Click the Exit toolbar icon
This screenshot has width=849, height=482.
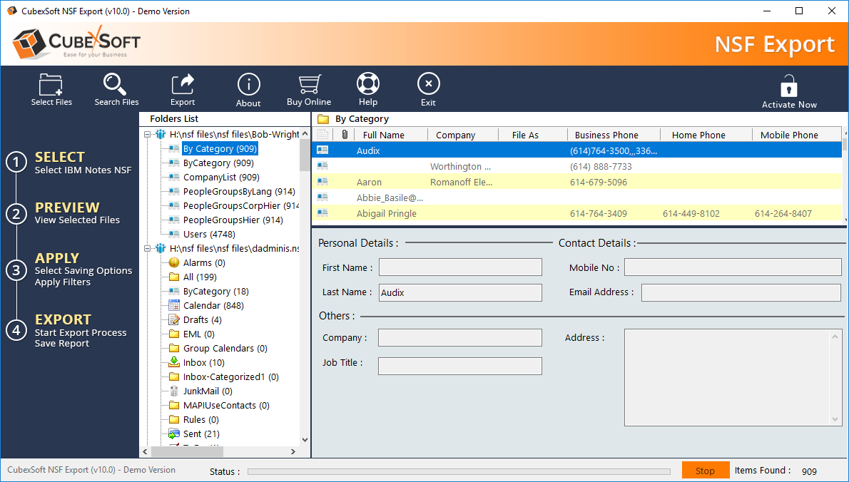pyautogui.click(x=428, y=86)
